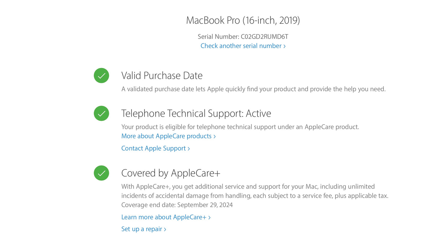Screen dimensions: 445x247
Task: Open Contact Apple Support
Action: tap(154, 148)
